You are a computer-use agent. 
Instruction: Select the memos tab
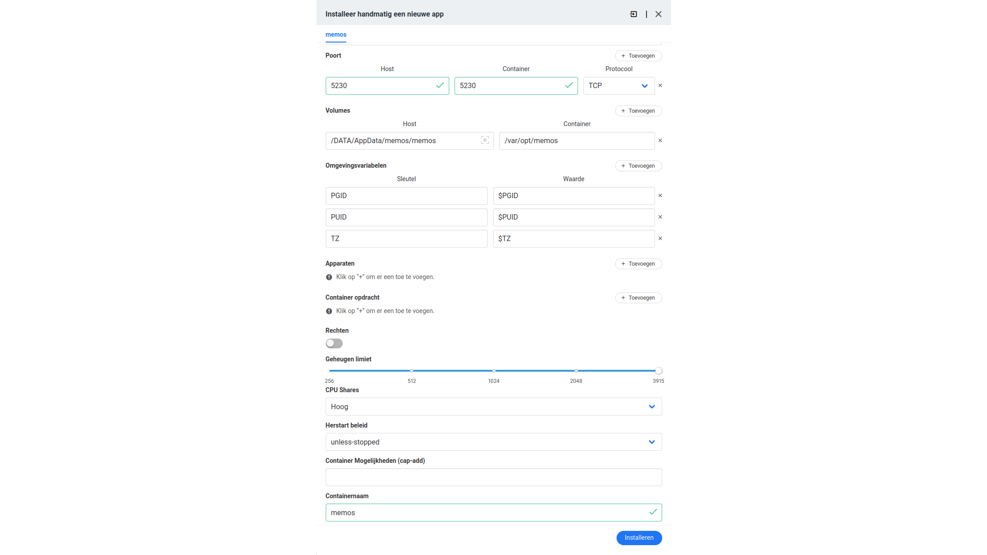click(x=336, y=35)
